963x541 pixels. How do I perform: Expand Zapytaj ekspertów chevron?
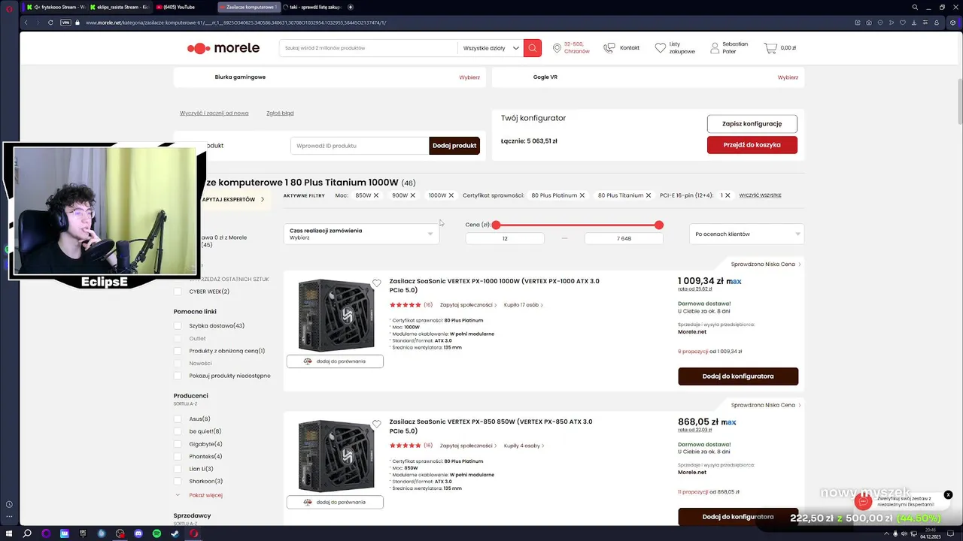point(263,200)
